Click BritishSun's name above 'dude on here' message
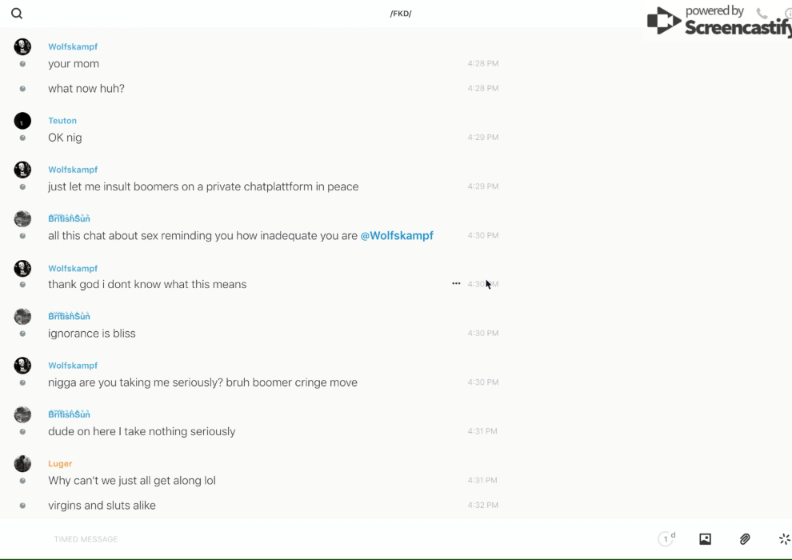The width and height of the screenshot is (792, 560). click(x=69, y=414)
